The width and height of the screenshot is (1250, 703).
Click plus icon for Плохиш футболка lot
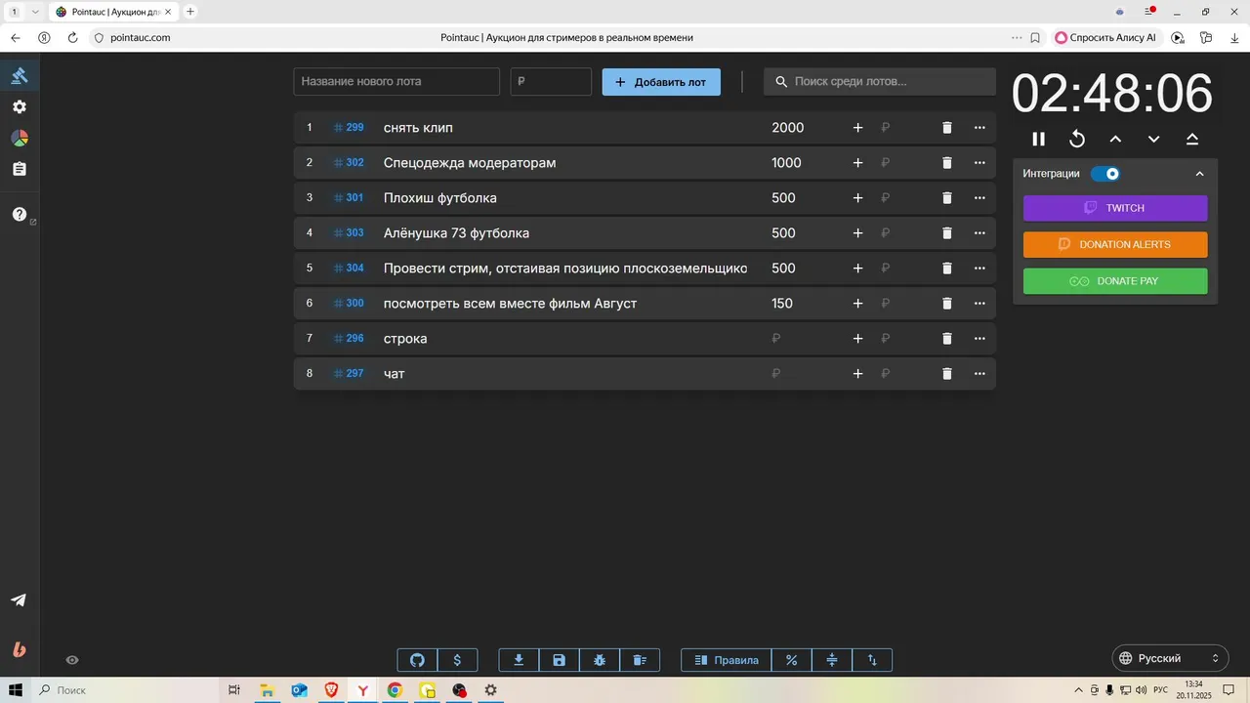coord(857,198)
